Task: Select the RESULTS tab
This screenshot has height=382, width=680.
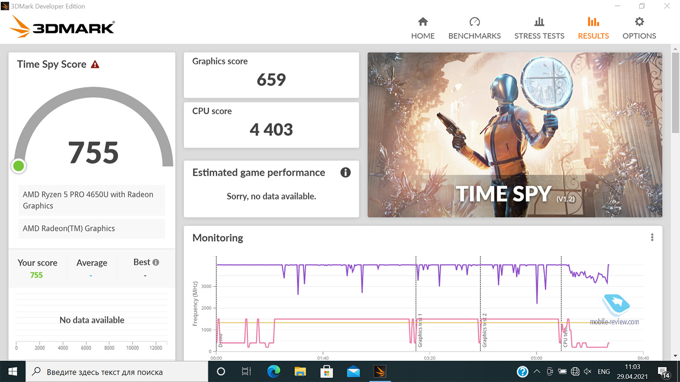Action: point(593,28)
